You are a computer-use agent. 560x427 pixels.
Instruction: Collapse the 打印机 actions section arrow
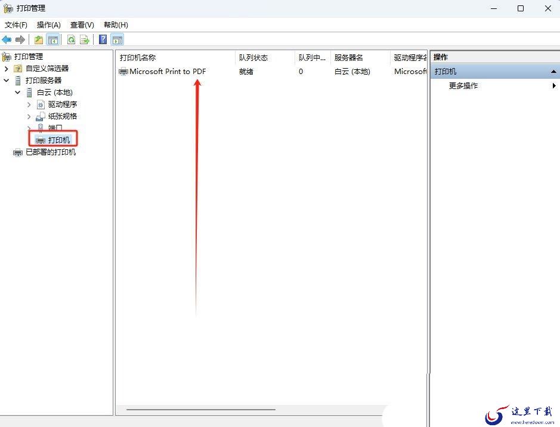pyautogui.click(x=553, y=72)
